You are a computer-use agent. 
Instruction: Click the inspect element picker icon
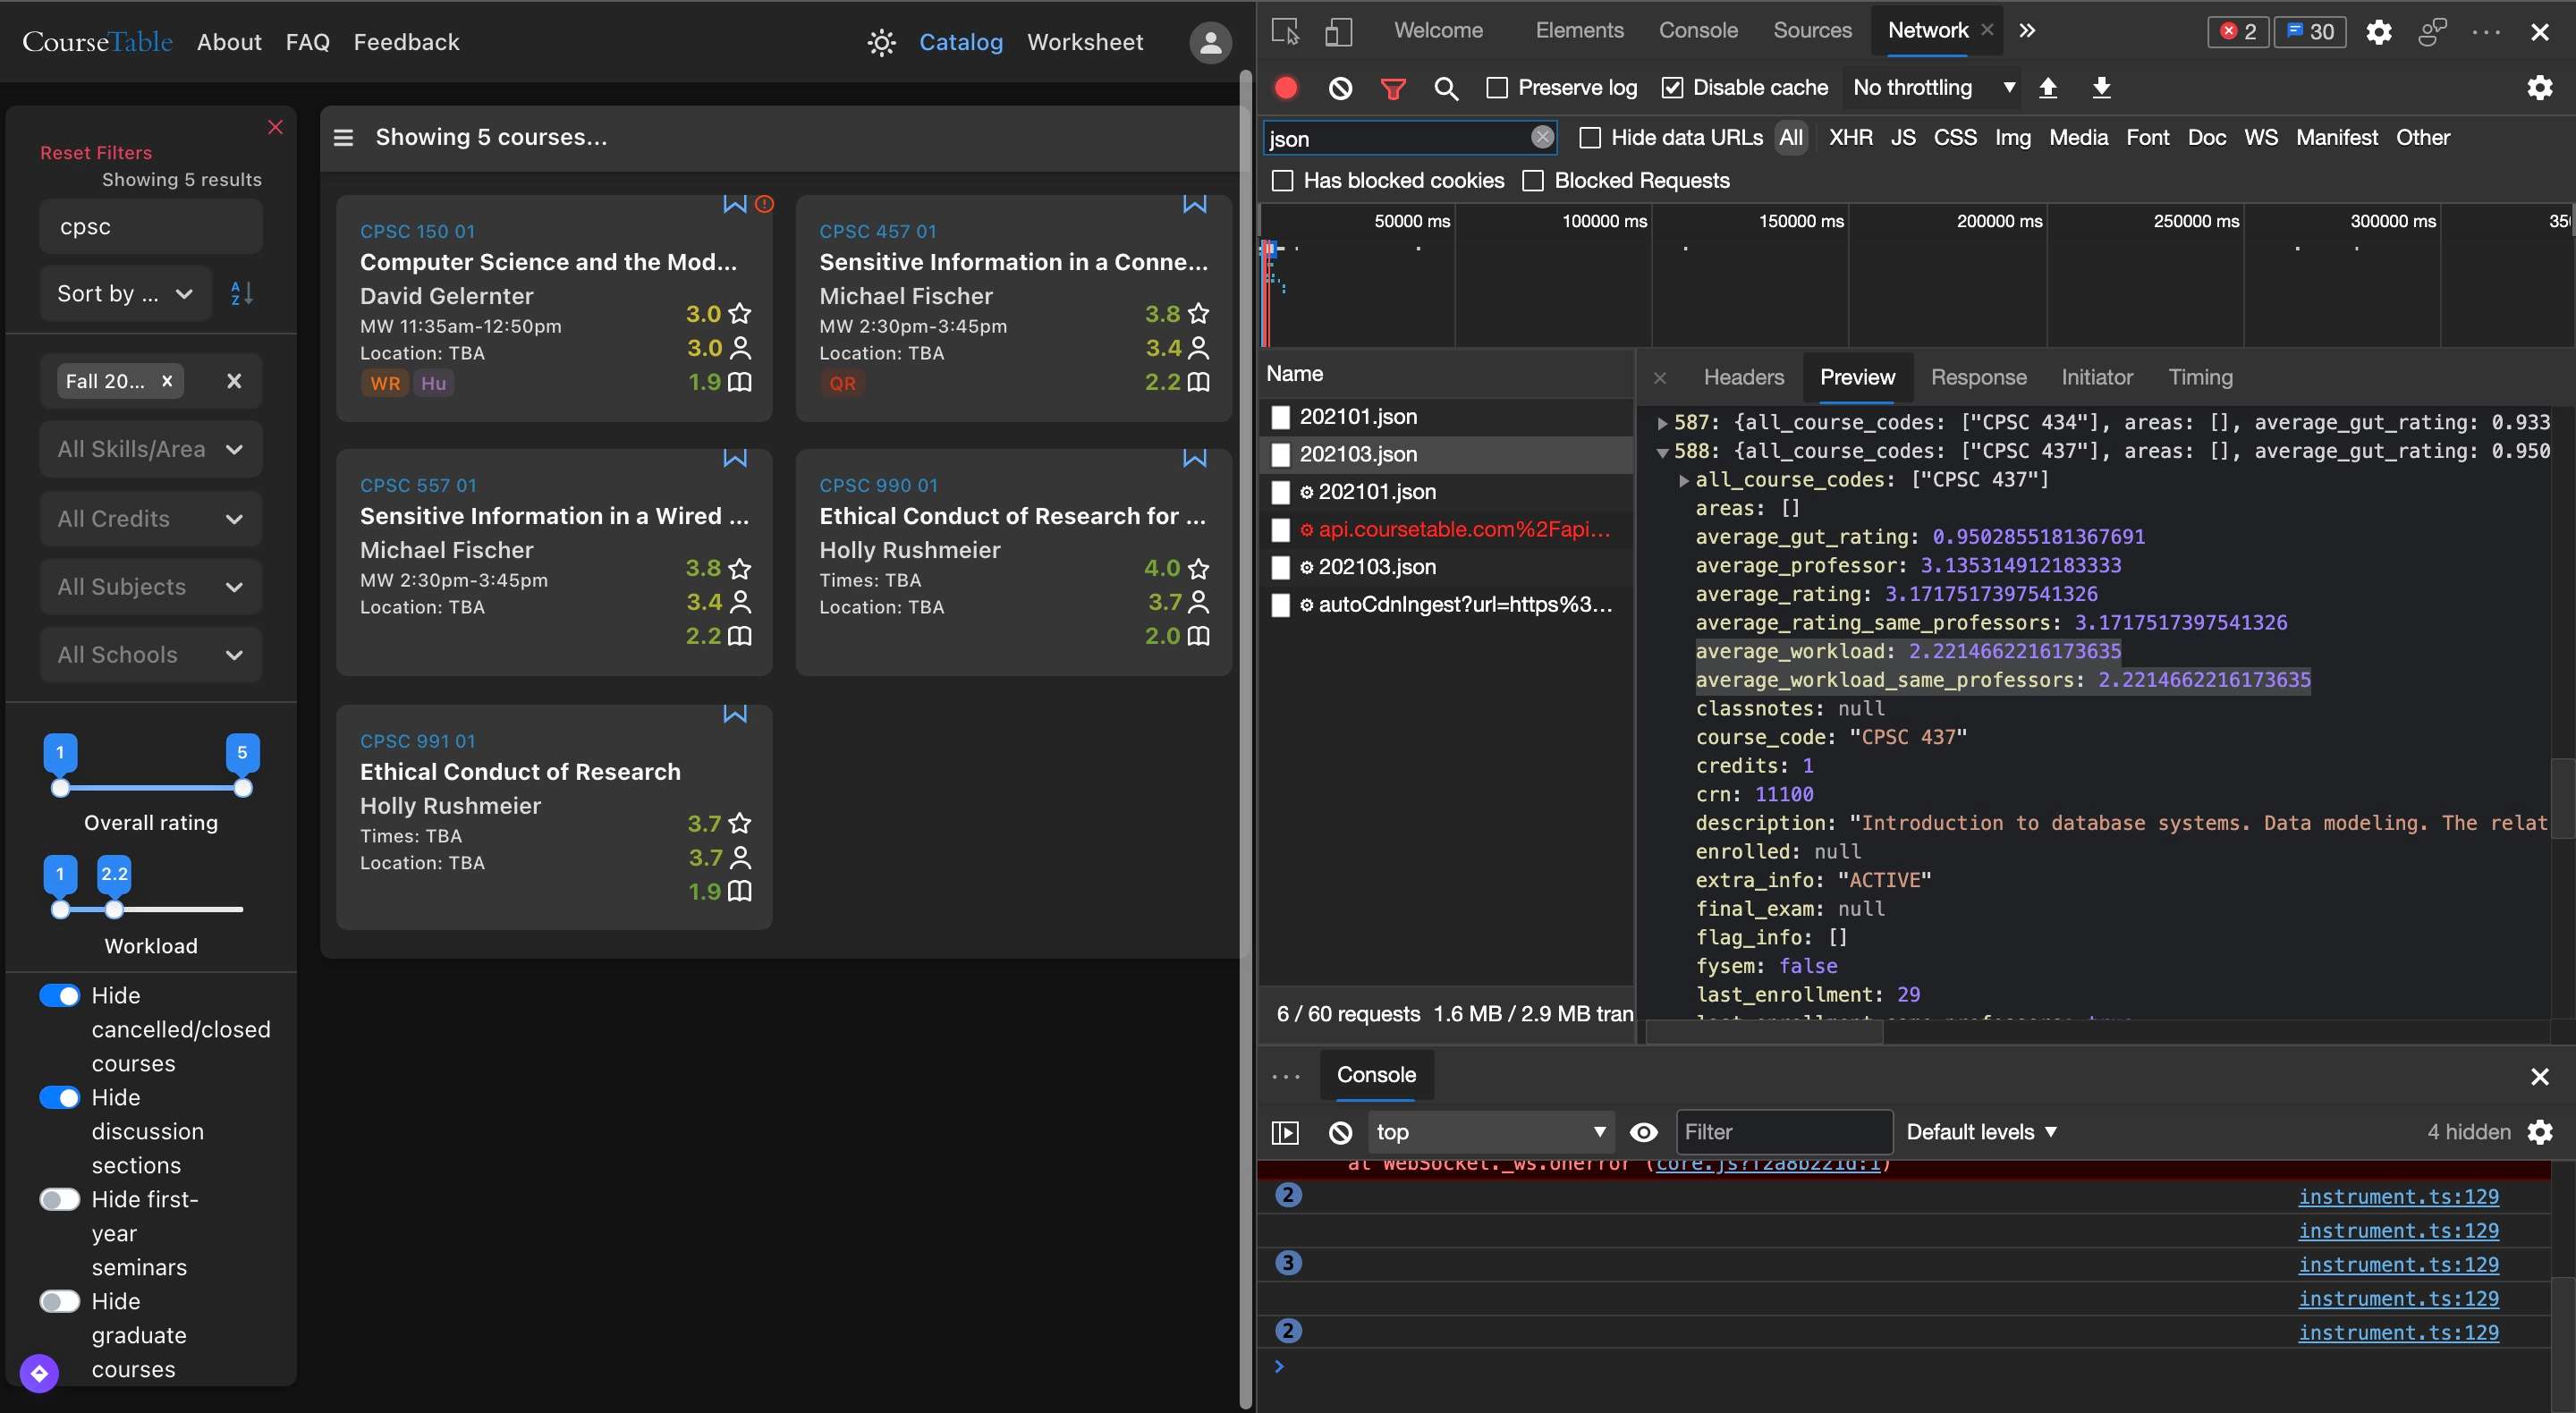(1285, 31)
